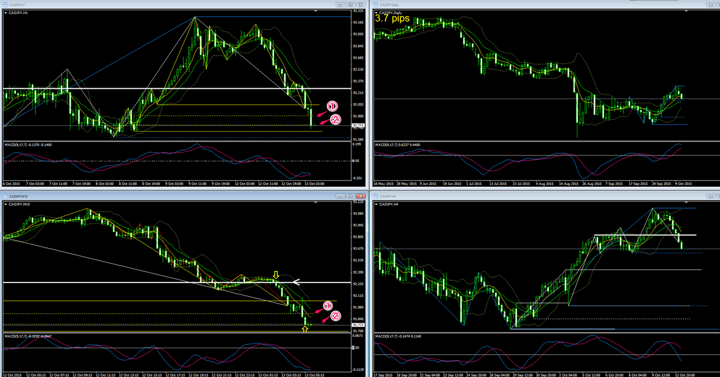This screenshot has height=377, width=720.
Task: Expand the CADJPY,Daily chart label triangle
Action: click(377, 12)
